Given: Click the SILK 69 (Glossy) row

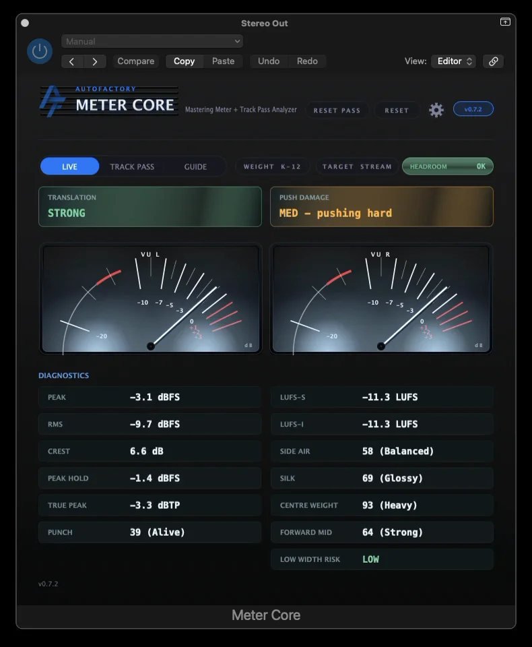Looking at the screenshot, I should click(x=382, y=479).
